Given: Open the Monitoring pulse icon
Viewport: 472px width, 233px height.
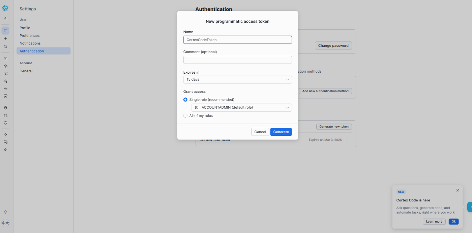Looking at the screenshot, I should 5,89.
